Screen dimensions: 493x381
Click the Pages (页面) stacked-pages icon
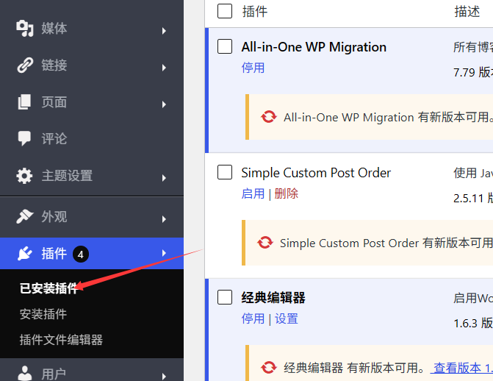pos(24,102)
